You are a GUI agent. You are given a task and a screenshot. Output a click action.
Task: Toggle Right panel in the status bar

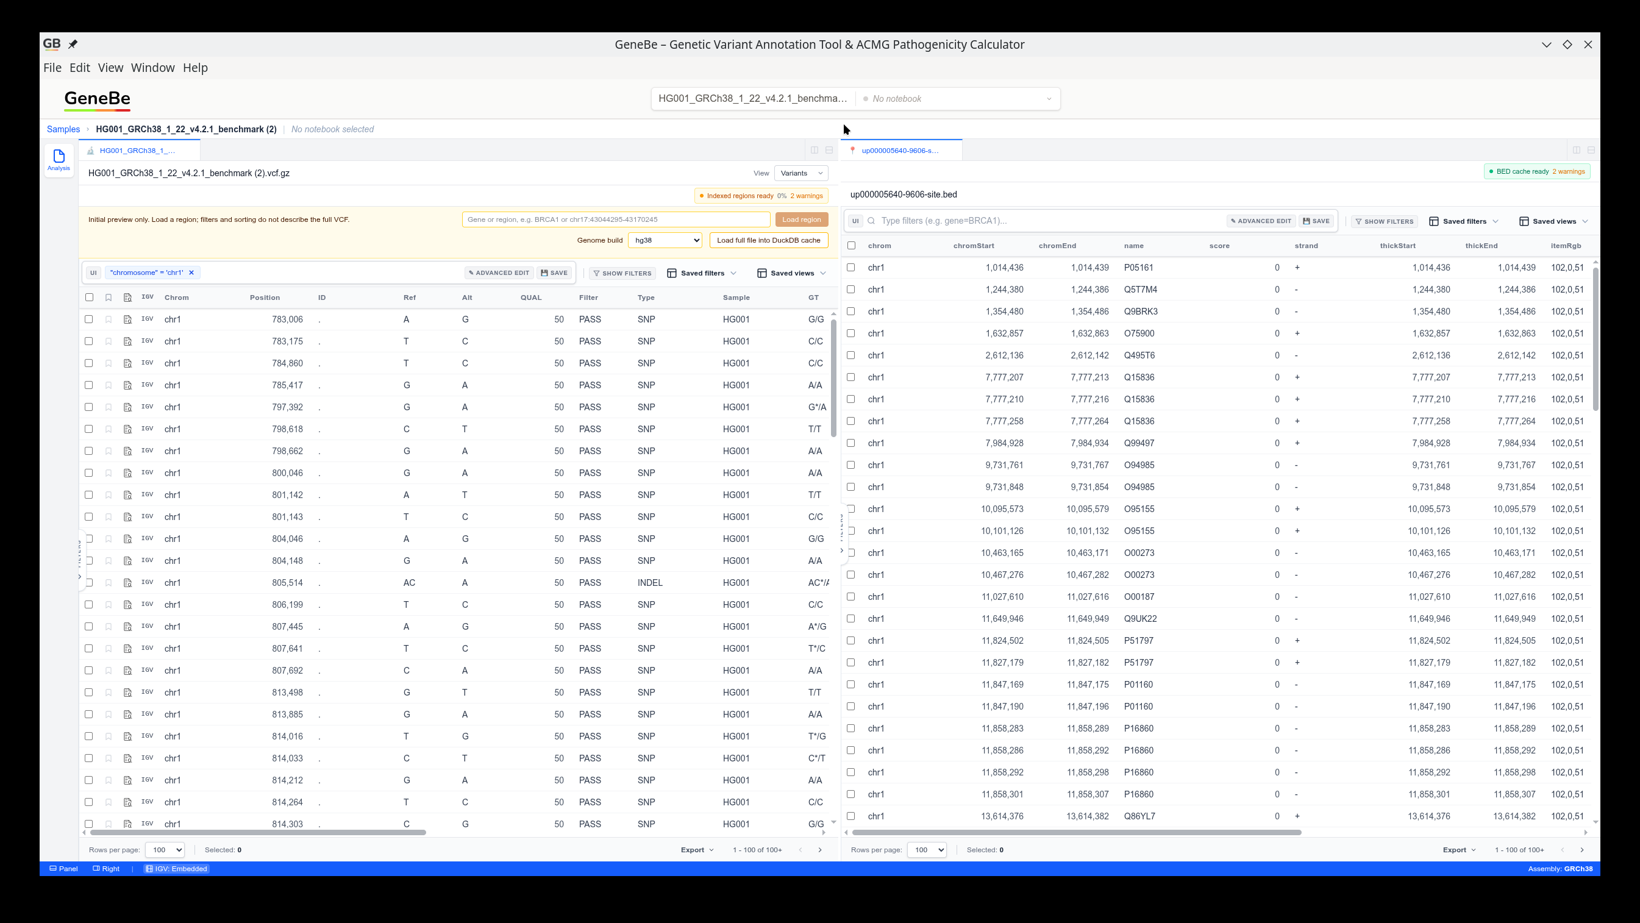[x=106, y=869]
